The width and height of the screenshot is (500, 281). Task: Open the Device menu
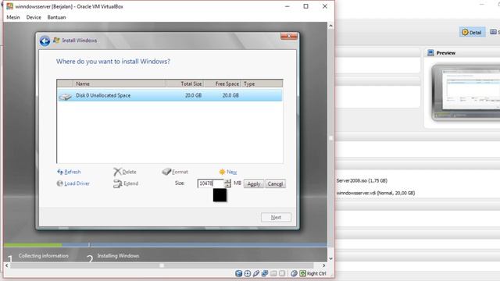(x=34, y=17)
